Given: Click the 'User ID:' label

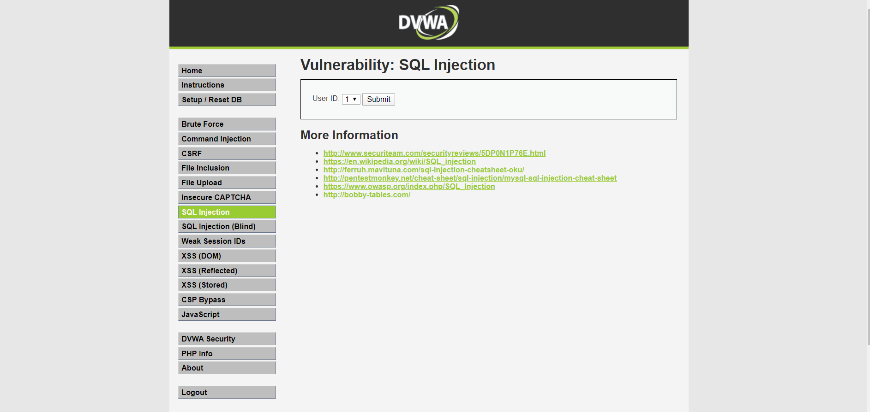Looking at the screenshot, I should [326, 99].
